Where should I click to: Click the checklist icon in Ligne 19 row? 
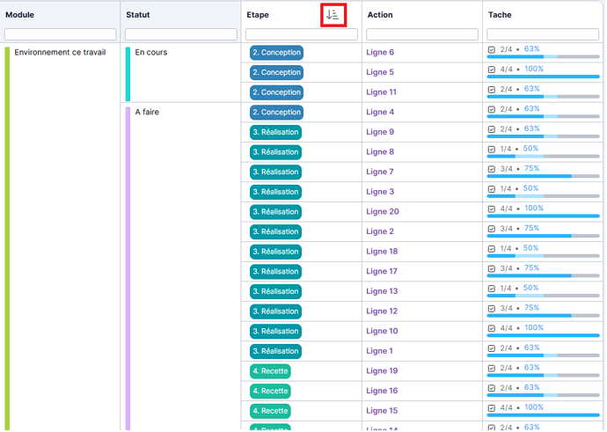pyautogui.click(x=492, y=369)
